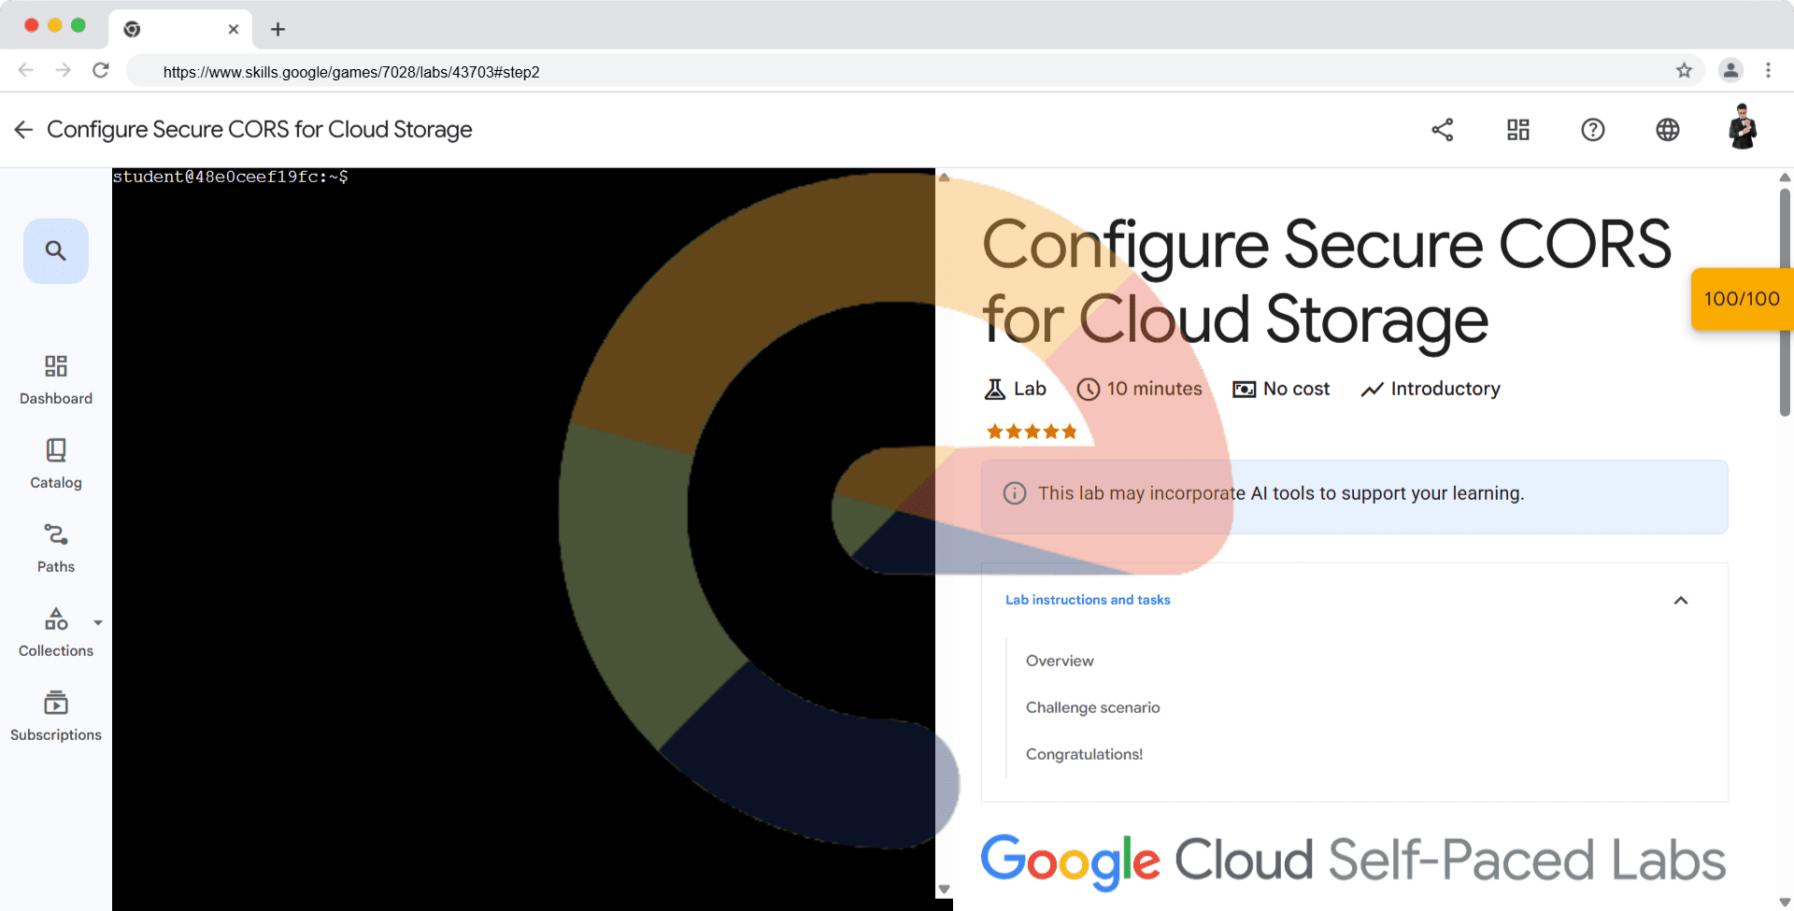
Task: Go to Dashboard in the sidebar
Action: point(56,379)
